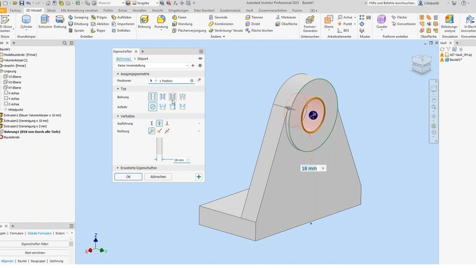Image resolution: width=476 pixels, height=268 pixels.
Task: Launch the Belastungsanalyse simulation
Action: tap(450, 23)
